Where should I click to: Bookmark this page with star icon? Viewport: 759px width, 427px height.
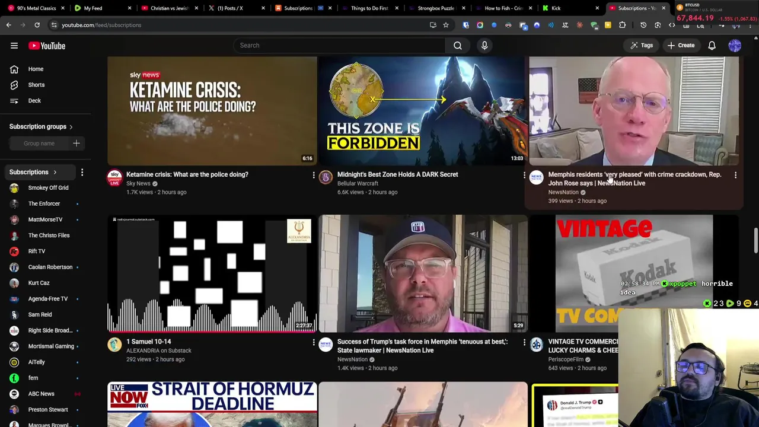coord(446,25)
